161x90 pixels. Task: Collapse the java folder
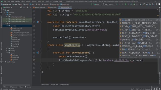coord(5,14)
